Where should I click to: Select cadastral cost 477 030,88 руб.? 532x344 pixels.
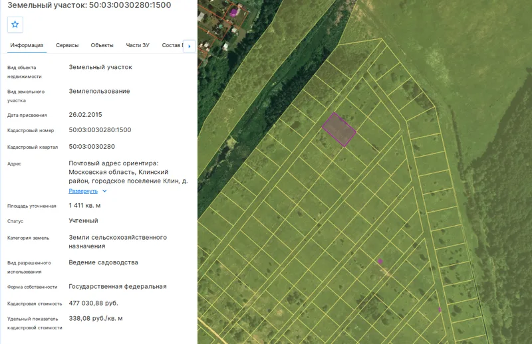(93, 303)
